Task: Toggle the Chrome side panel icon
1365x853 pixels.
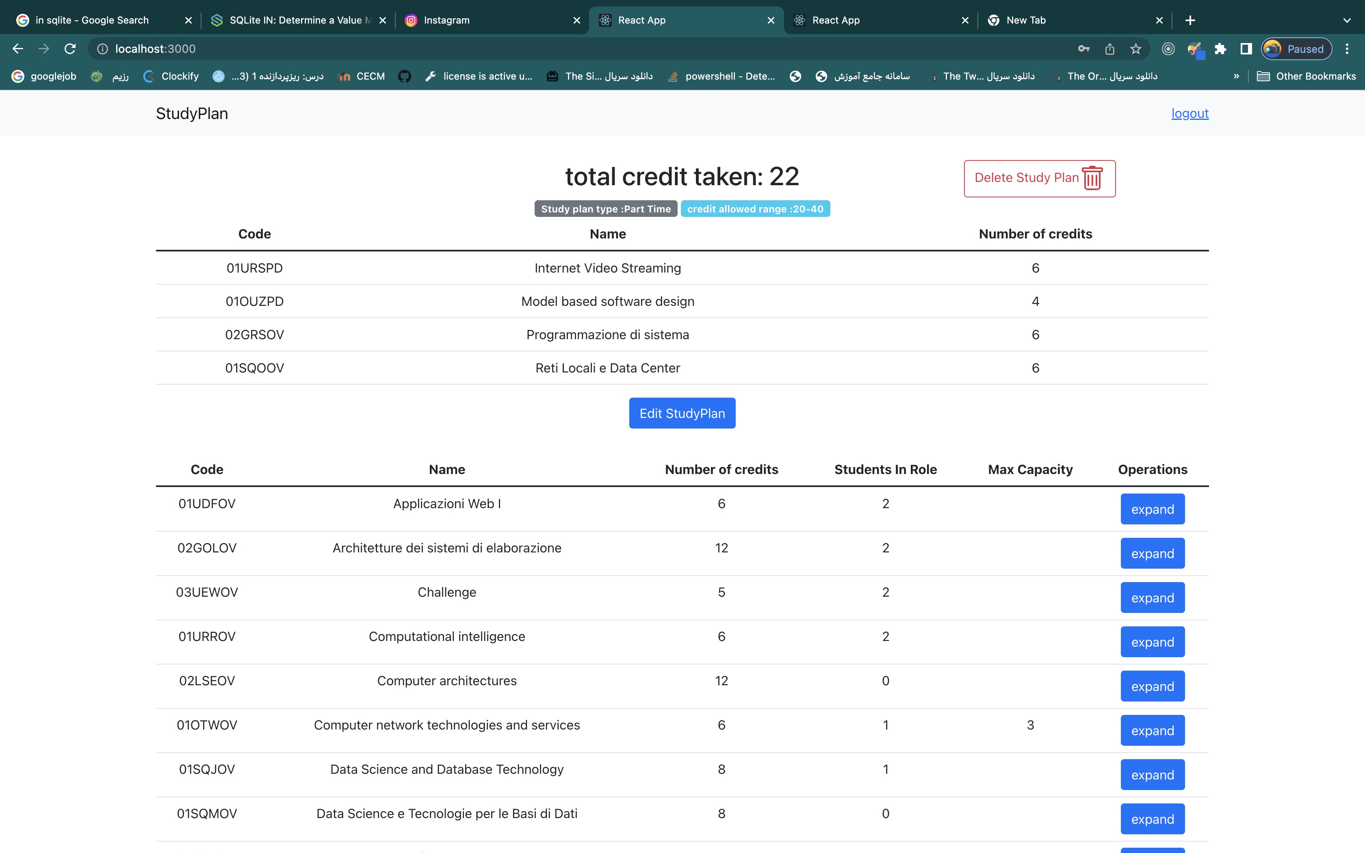Action: (x=1246, y=49)
